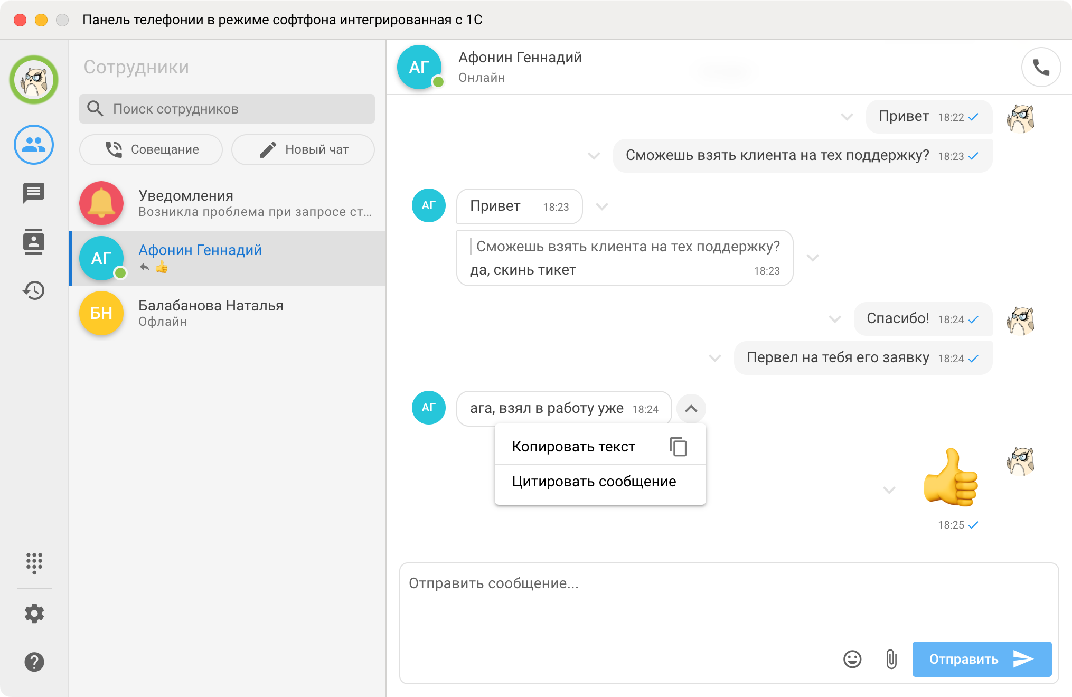Open Уведомления conversation in list
The height and width of the screenshot is (697, 1072).
(227, 203)
